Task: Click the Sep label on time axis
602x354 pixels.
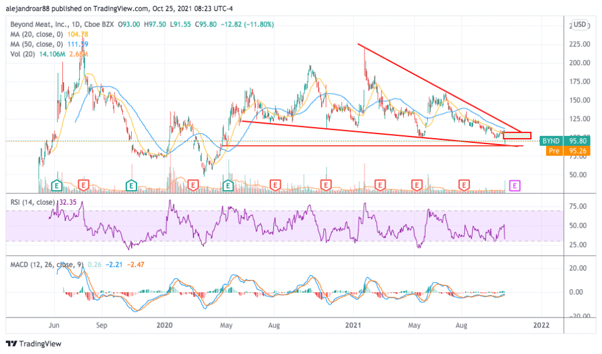Action: click(101, 325)
